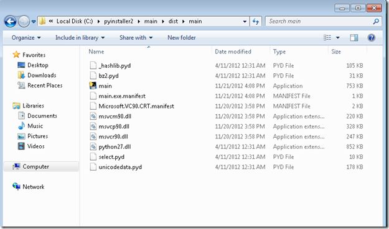Select msvcp90.dll file icon
Viewport: 389px width, 229px height.
tap(93, 126)
